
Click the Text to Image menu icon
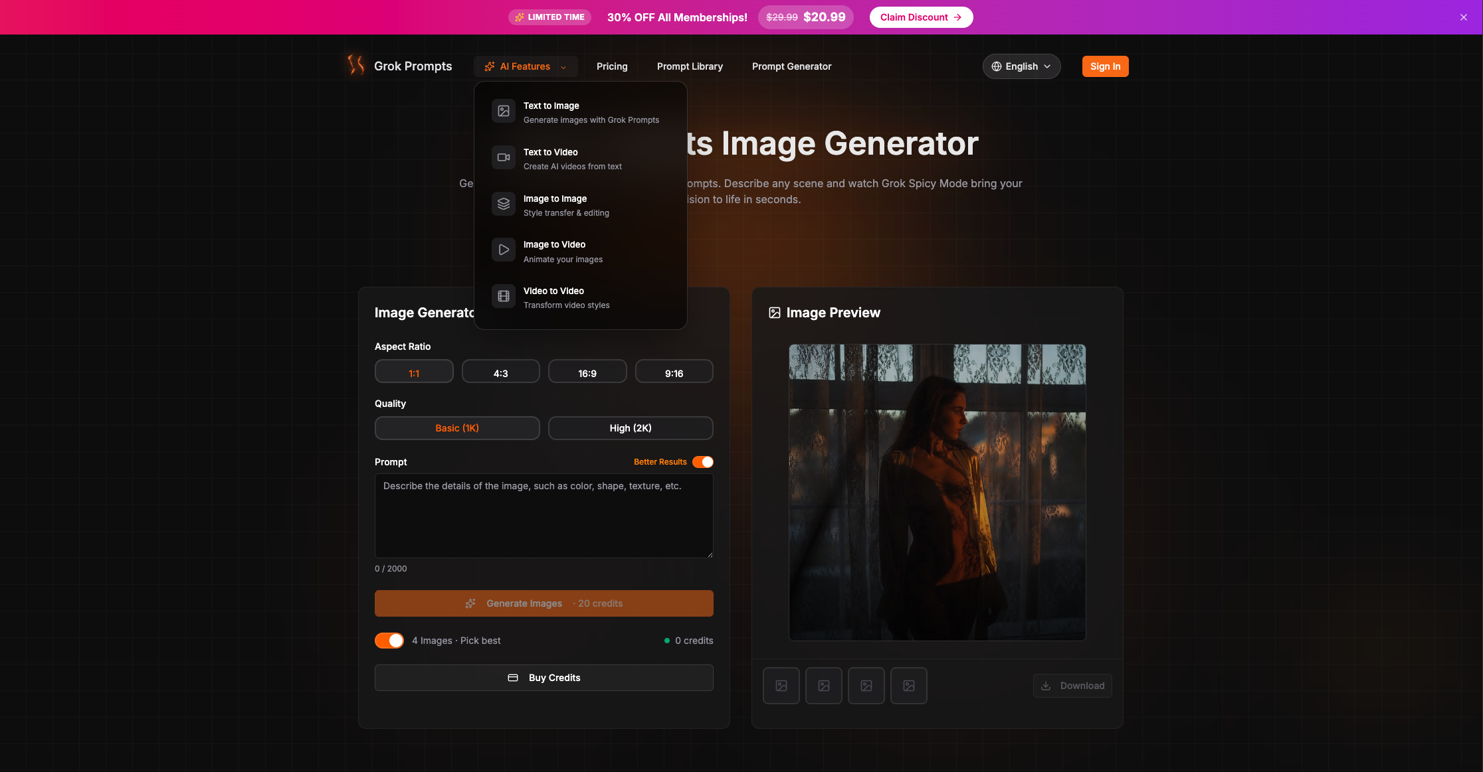coord(504,112)
